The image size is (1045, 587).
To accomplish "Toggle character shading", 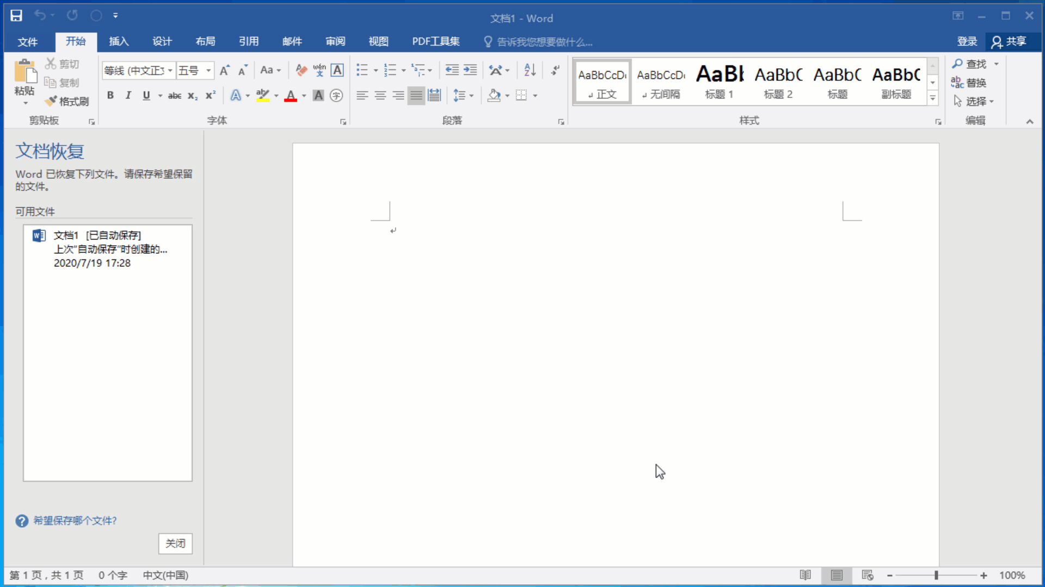I will click(318, 96).
